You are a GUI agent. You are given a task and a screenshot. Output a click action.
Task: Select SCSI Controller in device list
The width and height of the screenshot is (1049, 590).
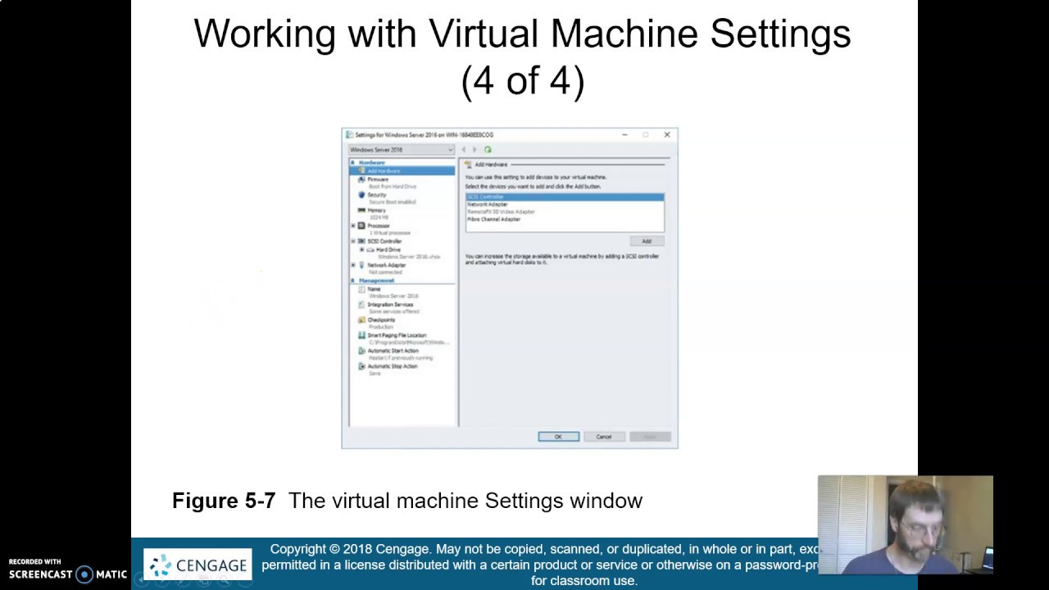click(565, 197)
